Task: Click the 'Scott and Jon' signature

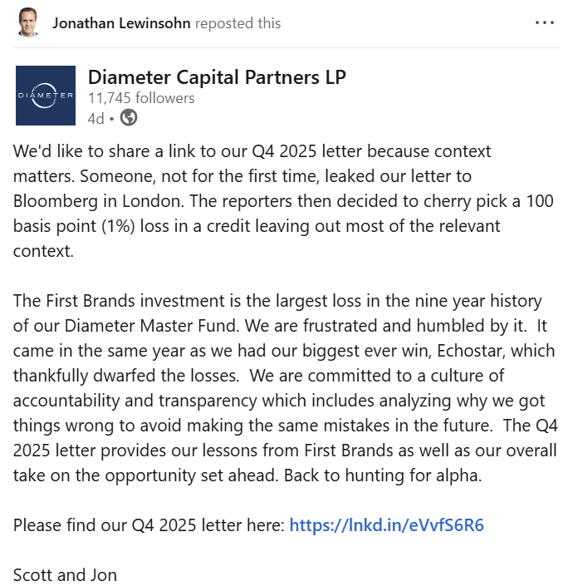Action: pyautogui.click(x=65, y=574)
